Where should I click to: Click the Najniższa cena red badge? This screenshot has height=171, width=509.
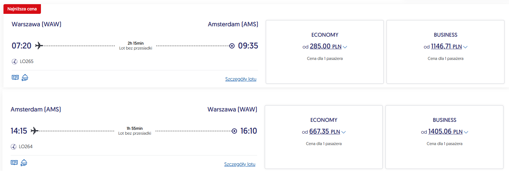(22, 9)
